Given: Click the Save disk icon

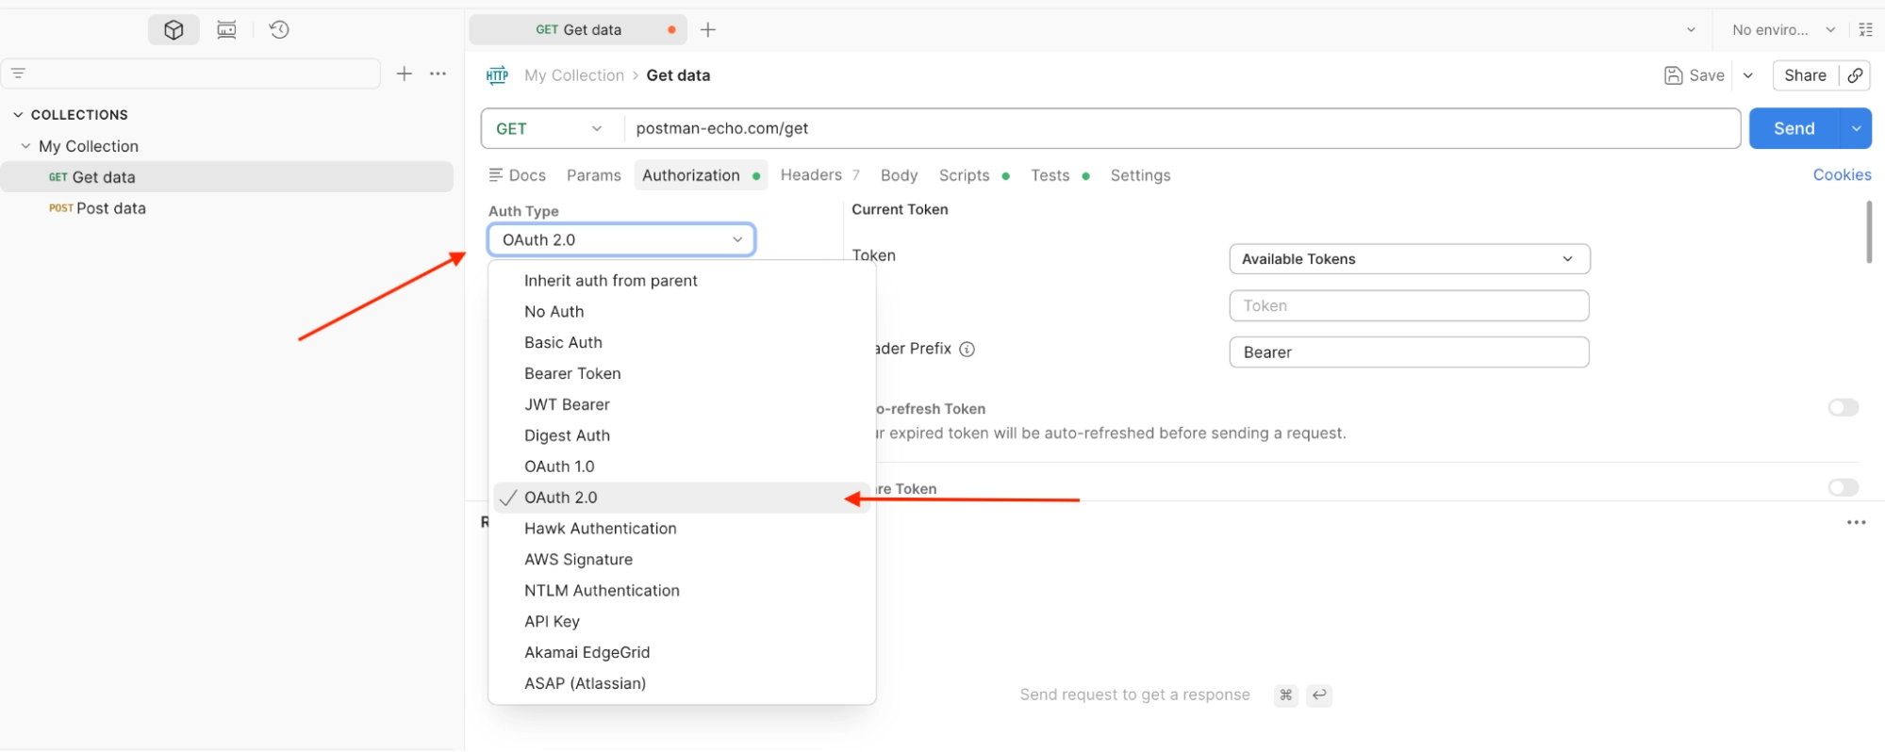Looking at the screenshot, I should 1674,75.
